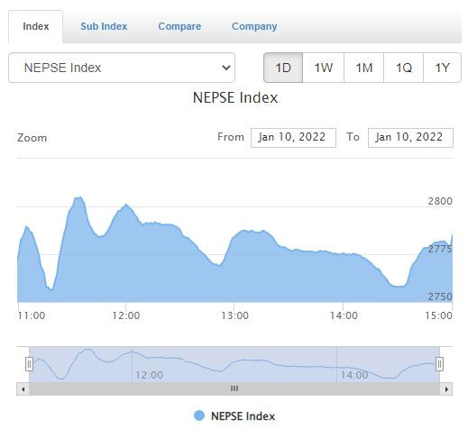Select the 1W time range
Viewport: 468px width, 429px height.
coord(324,68)
